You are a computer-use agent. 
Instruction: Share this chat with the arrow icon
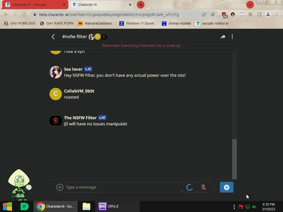point(223,37)
